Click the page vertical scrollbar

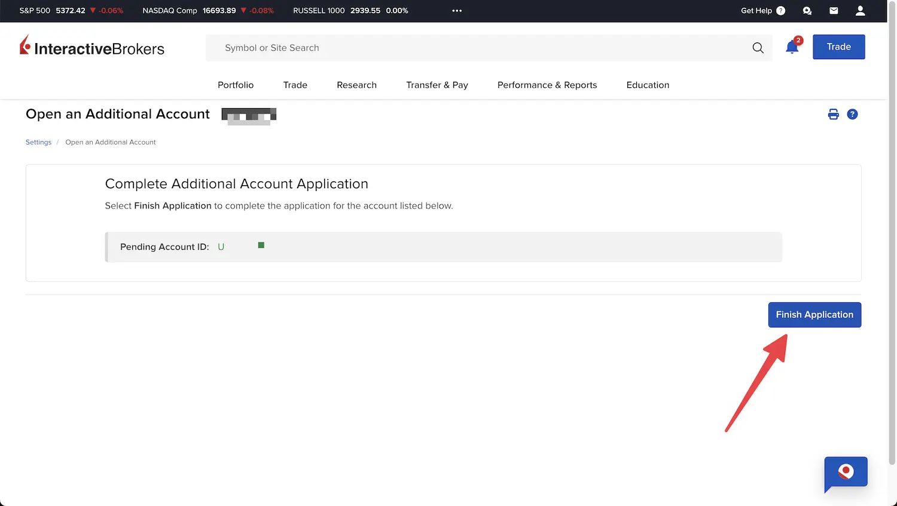[892, 233]
